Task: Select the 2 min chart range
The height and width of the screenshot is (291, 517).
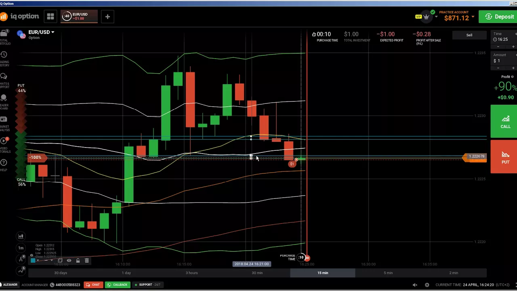Action: (x=454, y=273)
